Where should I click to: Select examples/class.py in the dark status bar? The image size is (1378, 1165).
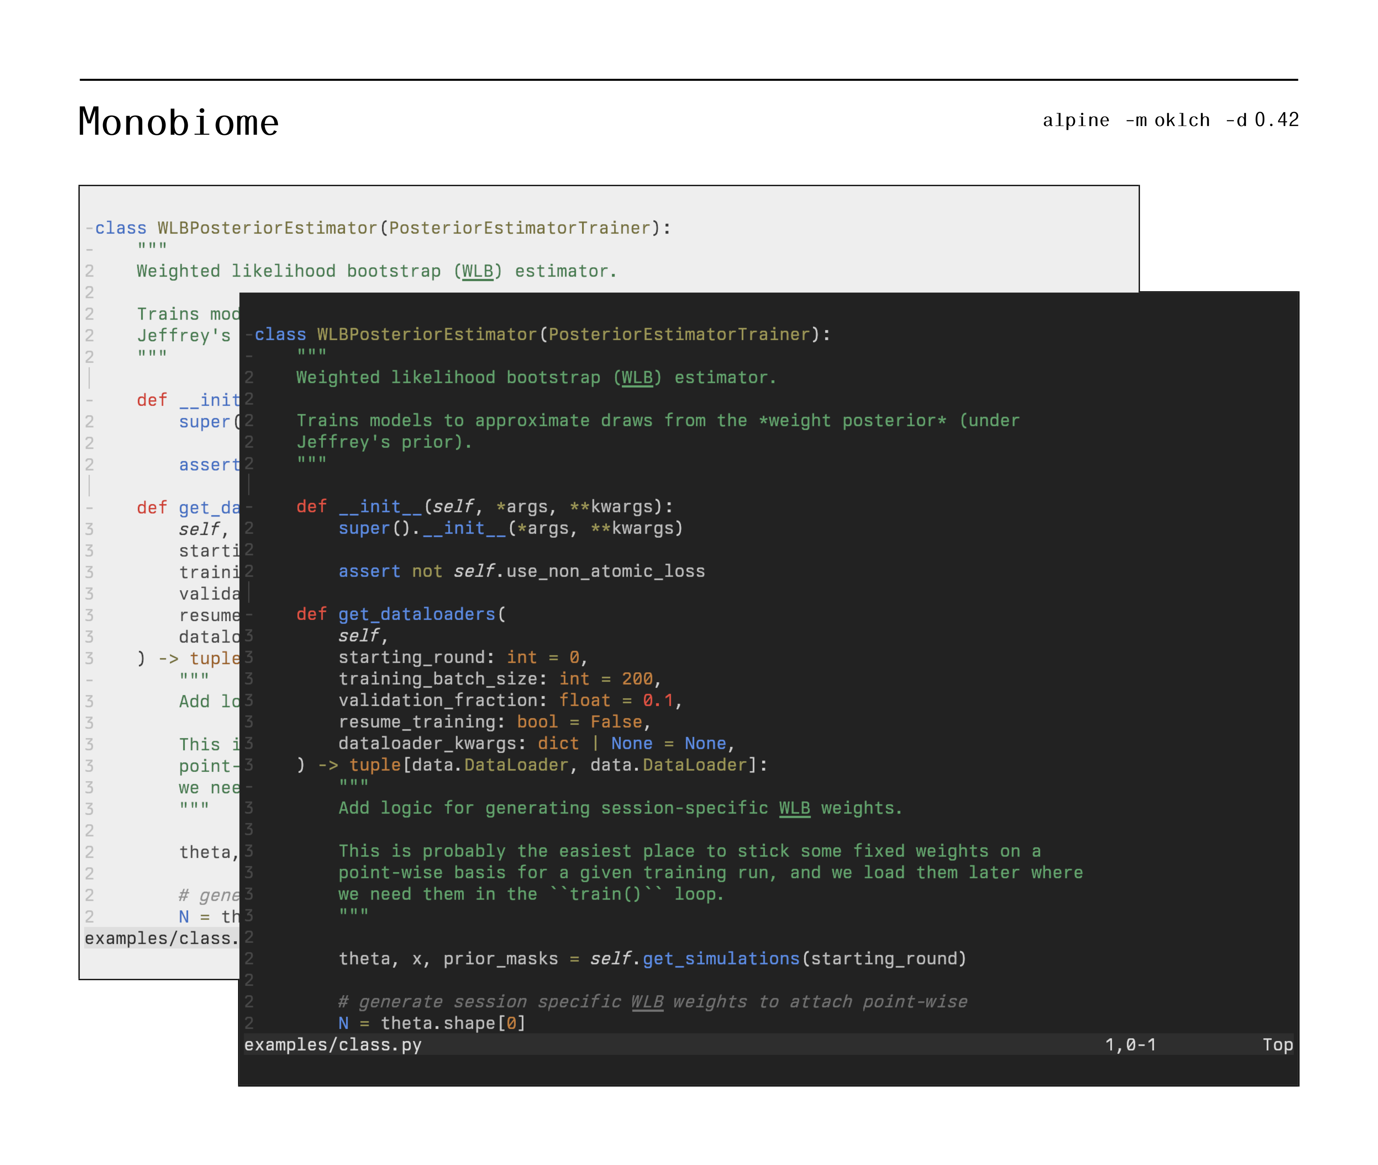(334, 1045)
